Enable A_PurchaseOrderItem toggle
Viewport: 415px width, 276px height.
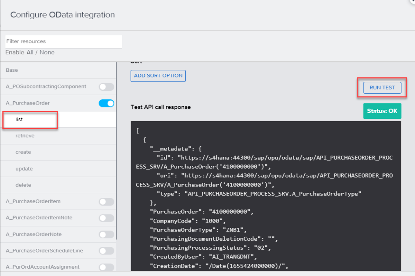pos(106,201)
